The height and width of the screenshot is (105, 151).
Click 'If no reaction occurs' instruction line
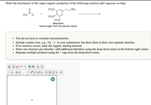point(49,46)
